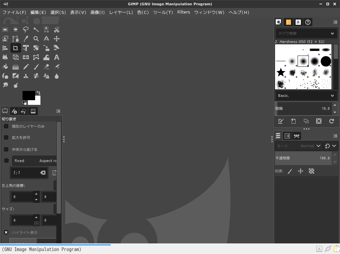Select the Clone stamp tool
The height and width of the screenshot is (254, 340).
(x=26, y=76)
